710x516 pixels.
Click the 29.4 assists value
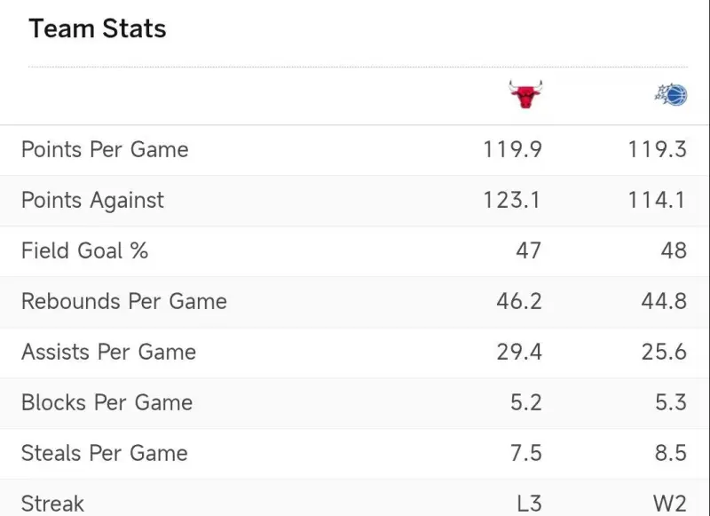pos(518,352)
